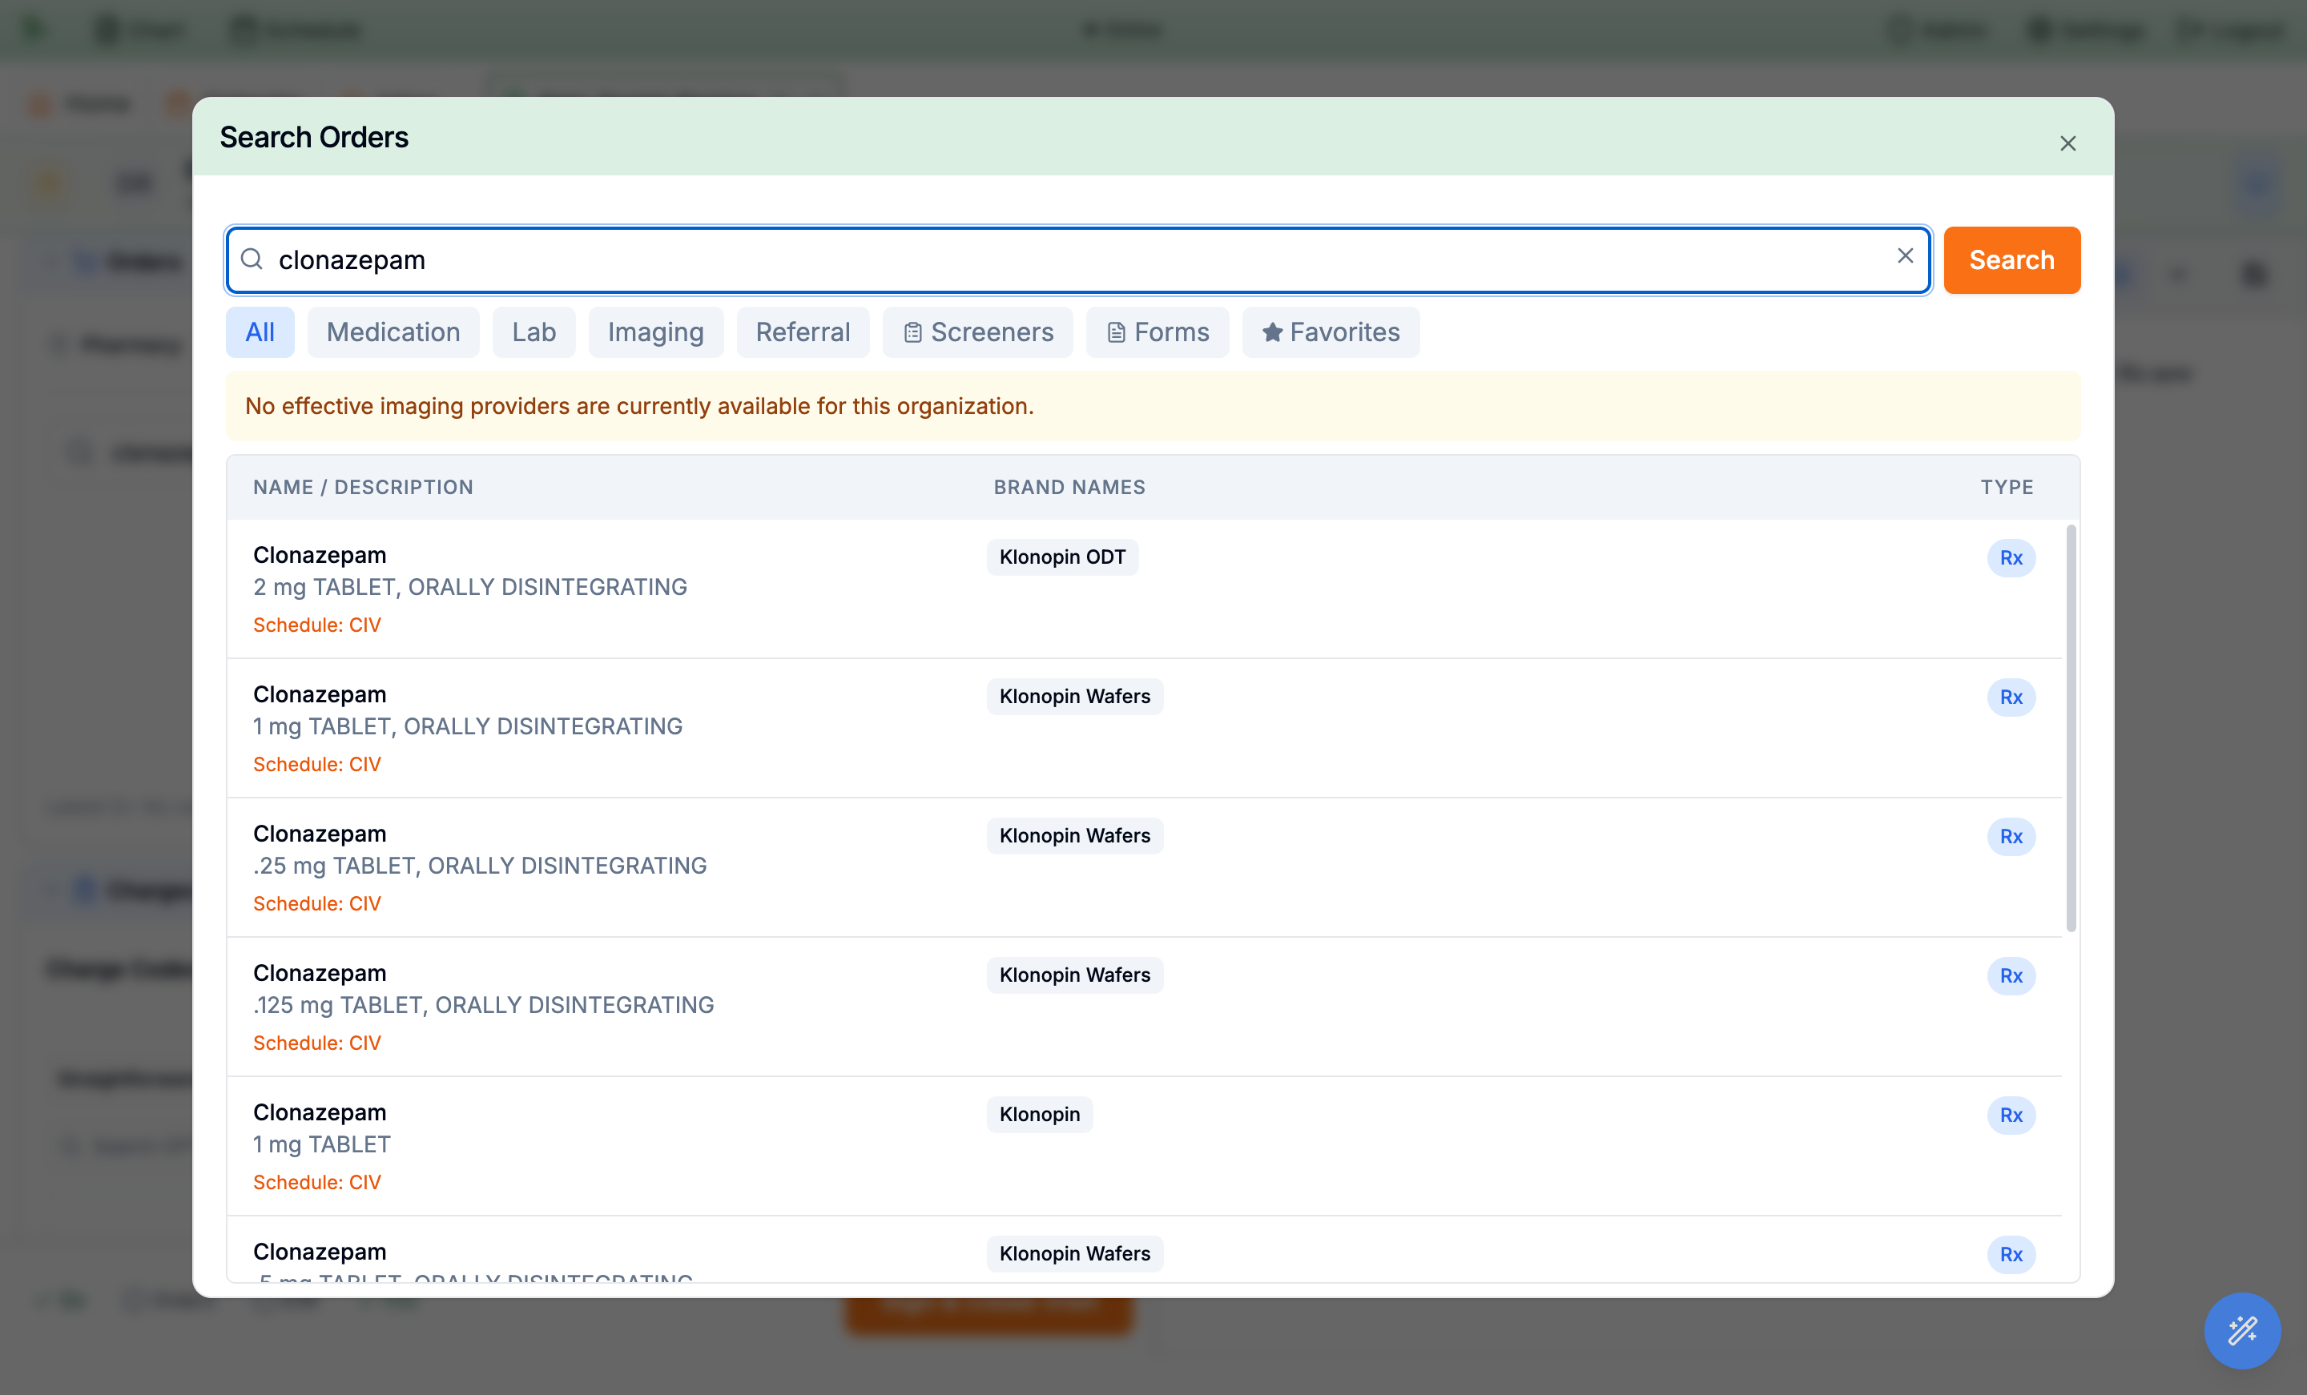Click the TYPE column header
Screen dimensions: 2307x1395
pyautogui.click(x=2007, y=487)
